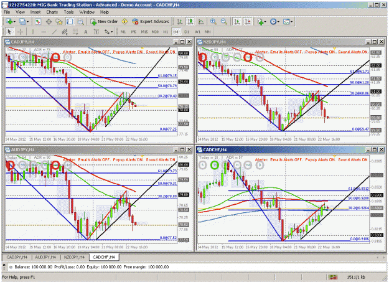This screenshot has width=389, height=282.
Task: Select the Trendline drawing tool
Action: tap(54, 32)
